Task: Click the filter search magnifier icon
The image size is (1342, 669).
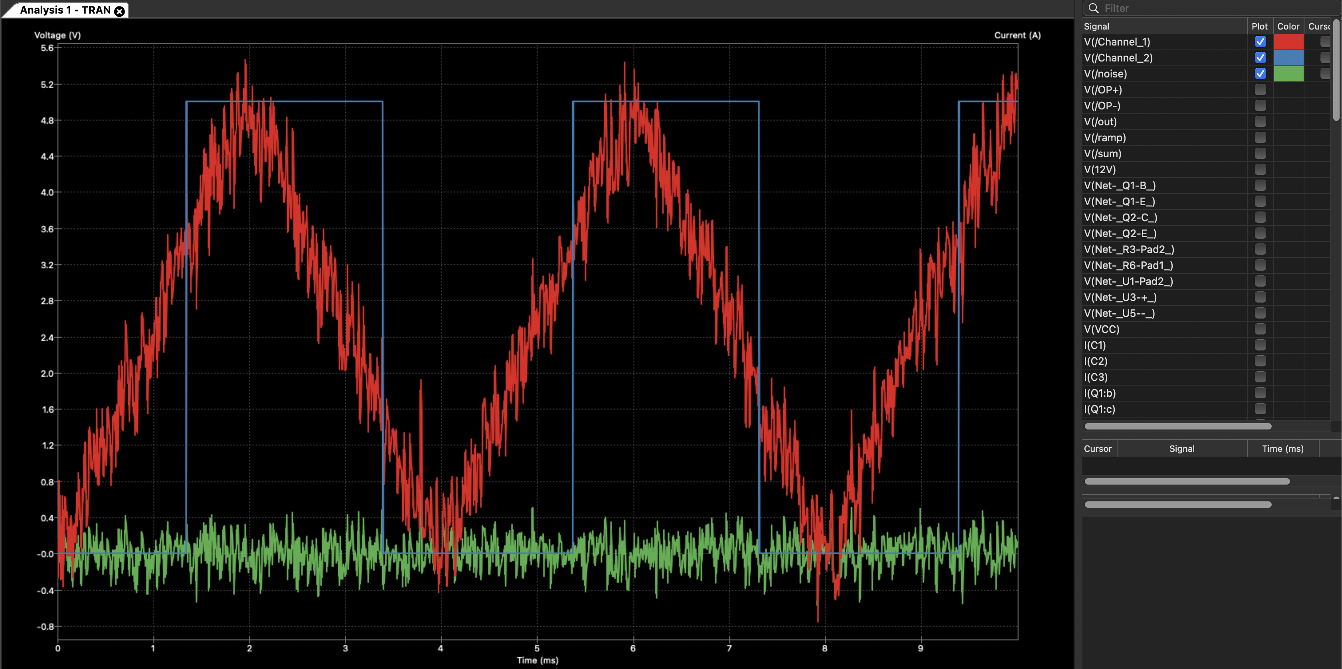Action: pos(1094,8)
